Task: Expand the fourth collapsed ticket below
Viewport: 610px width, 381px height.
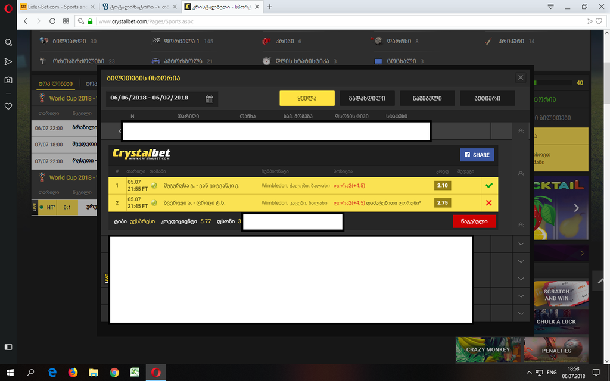Action: [521, 296]
